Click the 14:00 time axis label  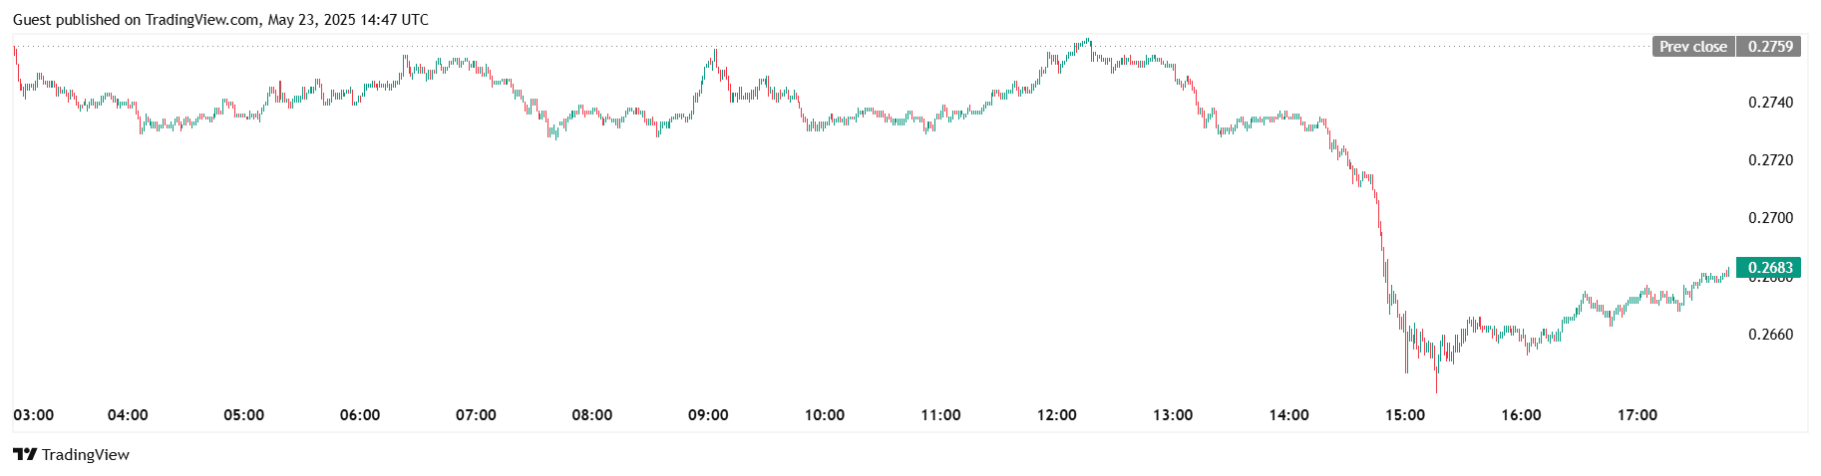coord(1288,415)
